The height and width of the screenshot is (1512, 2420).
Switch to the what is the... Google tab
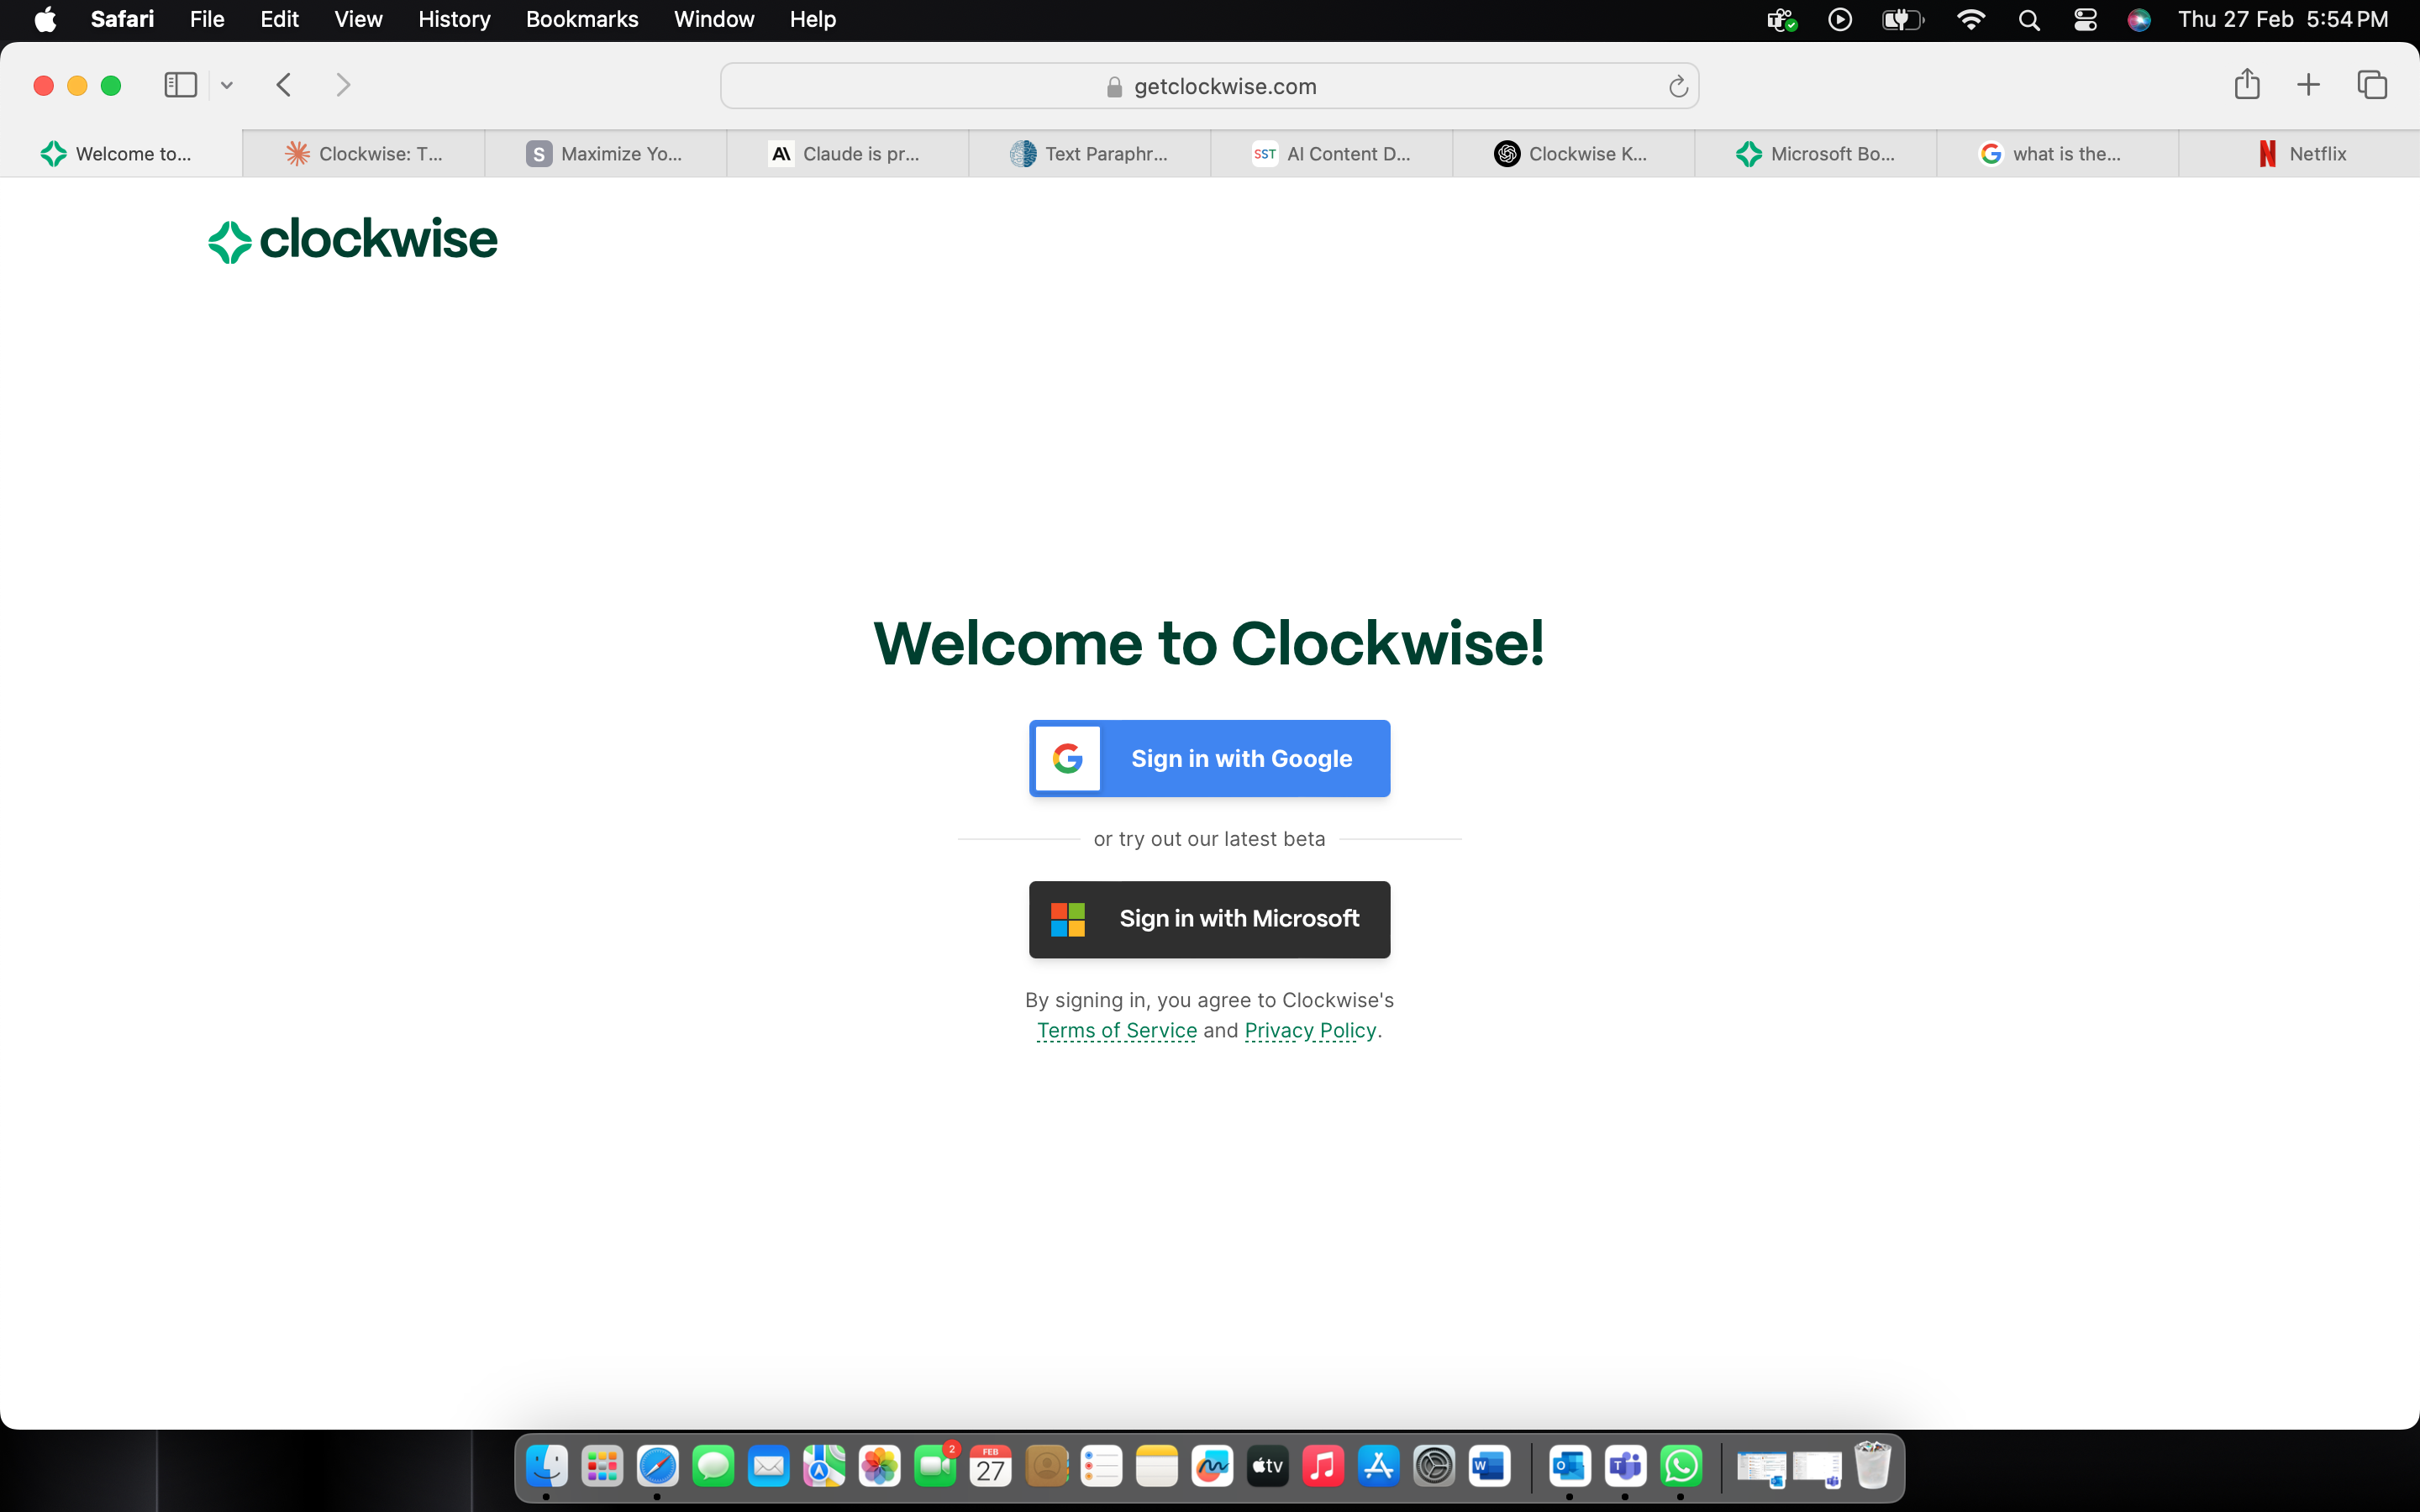pyautogui.click(x=2058, y=153)
